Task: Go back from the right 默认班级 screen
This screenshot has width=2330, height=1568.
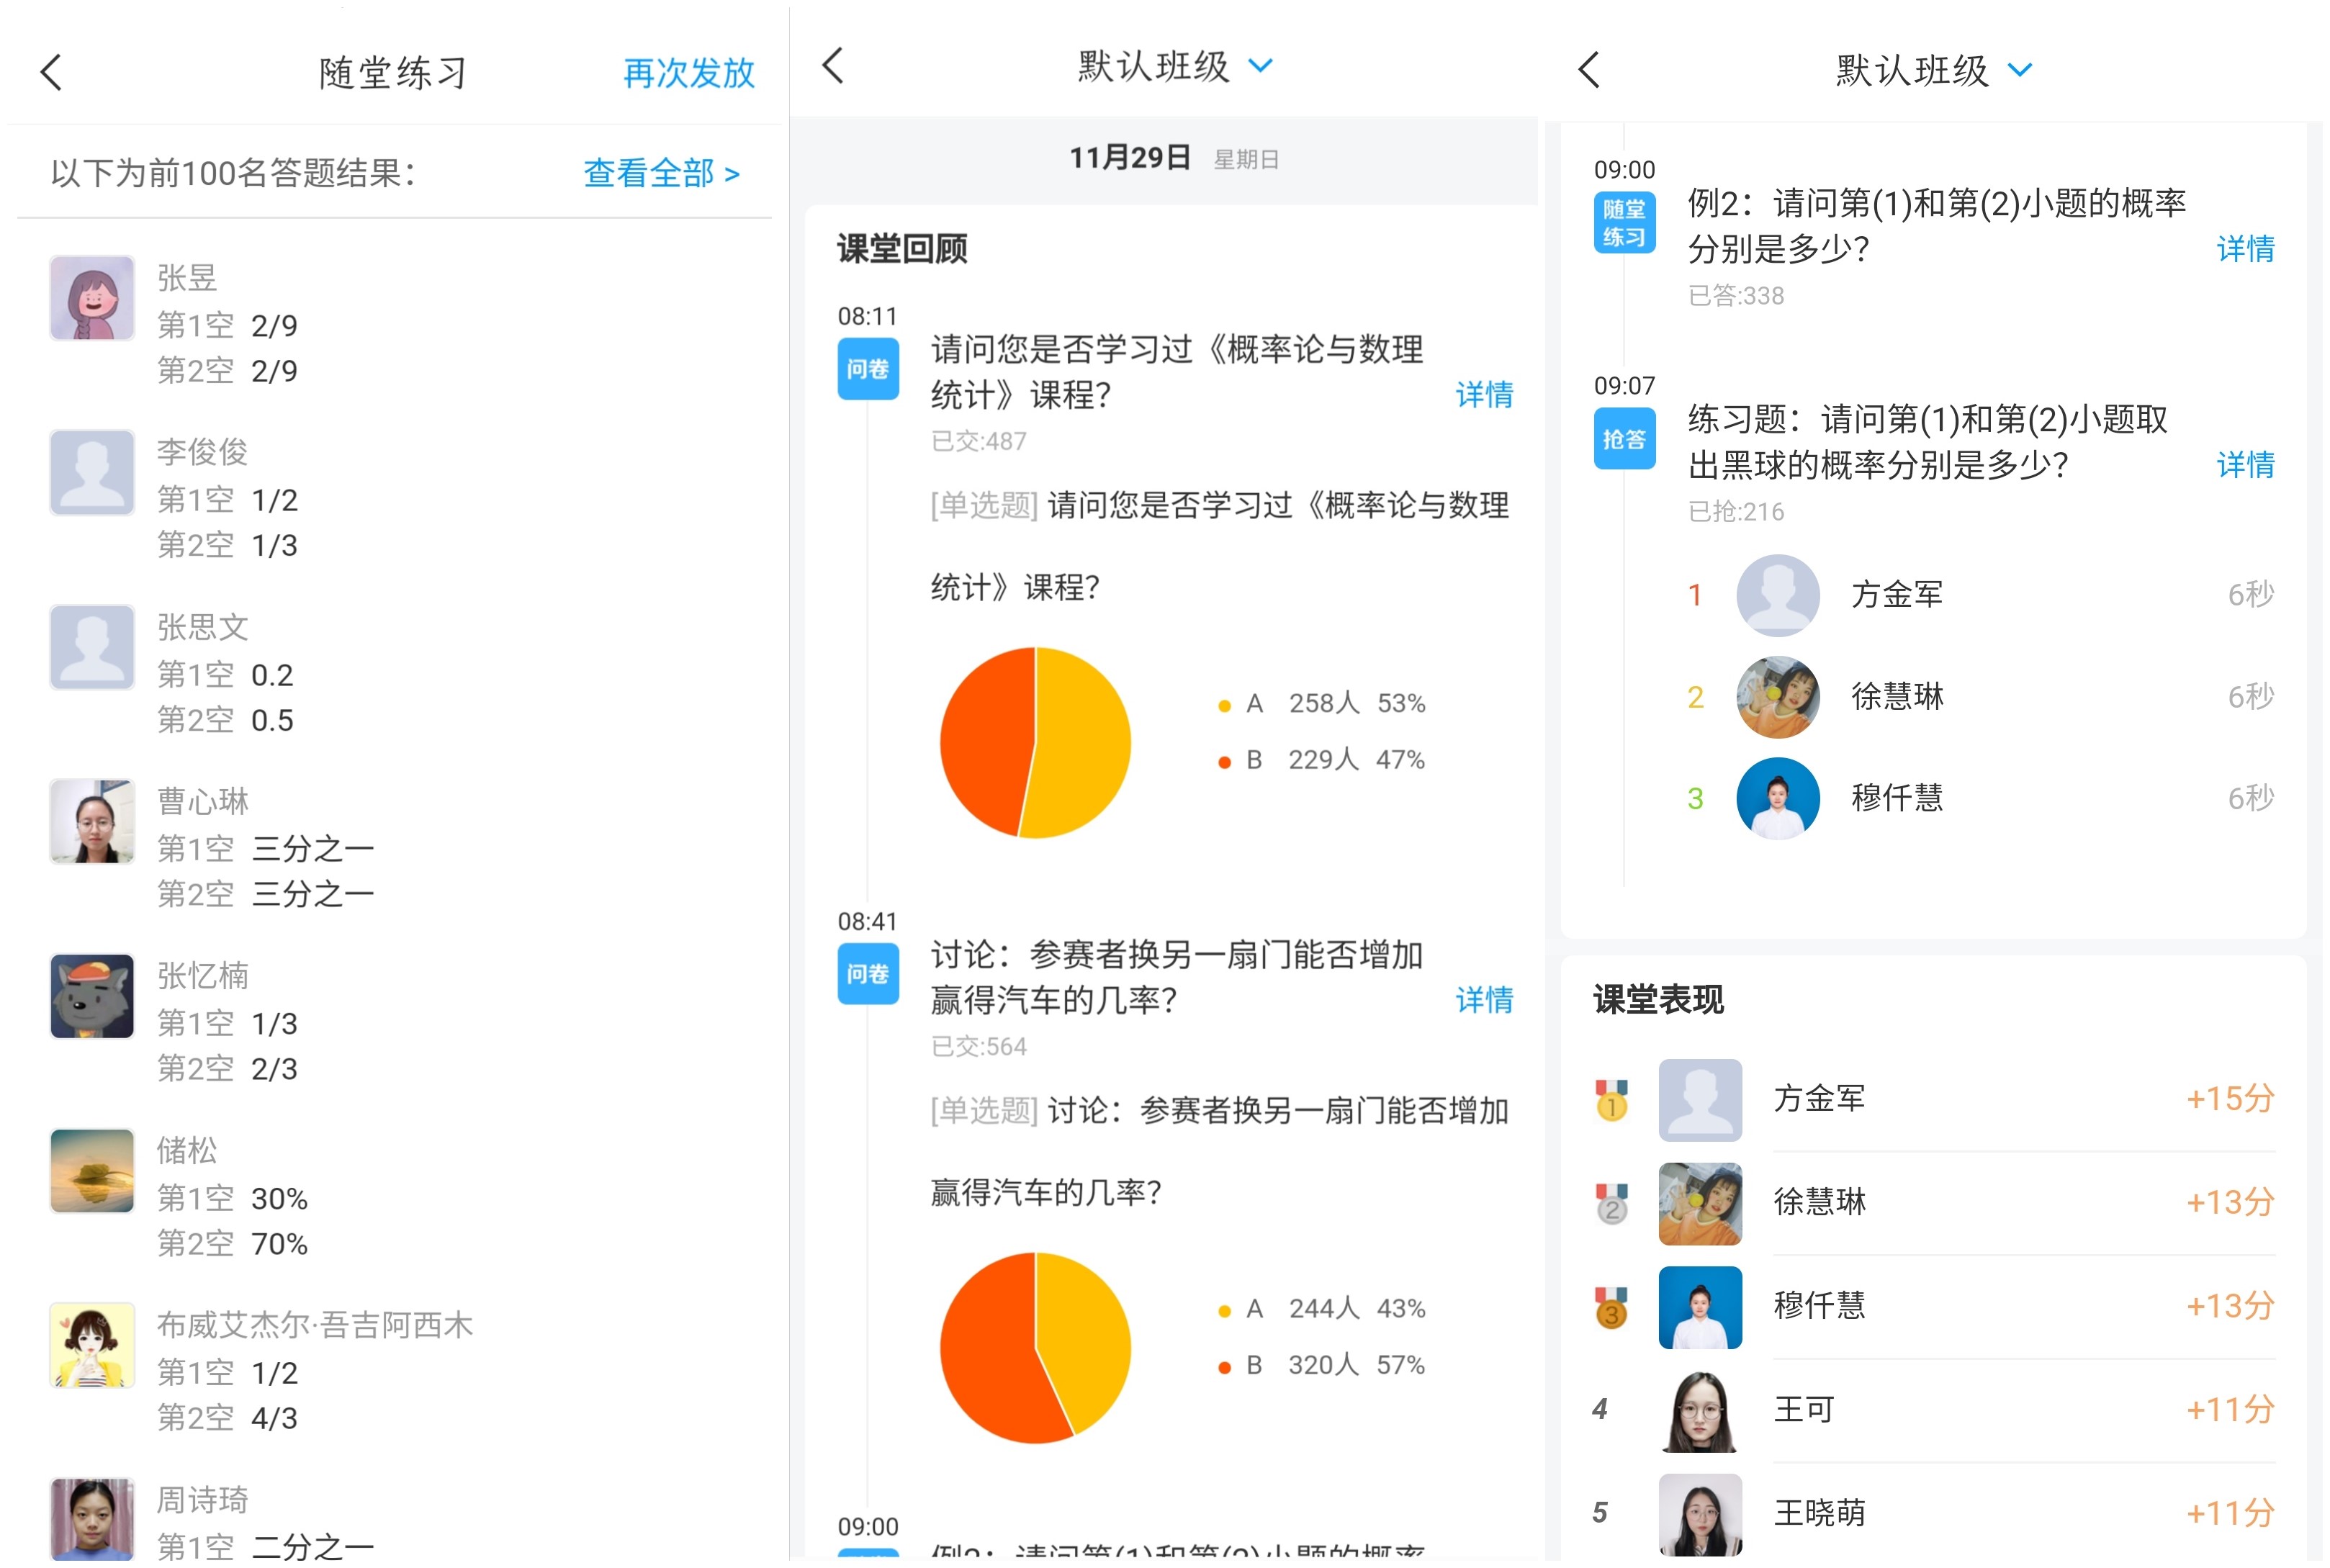Action: coord(1590,70)
